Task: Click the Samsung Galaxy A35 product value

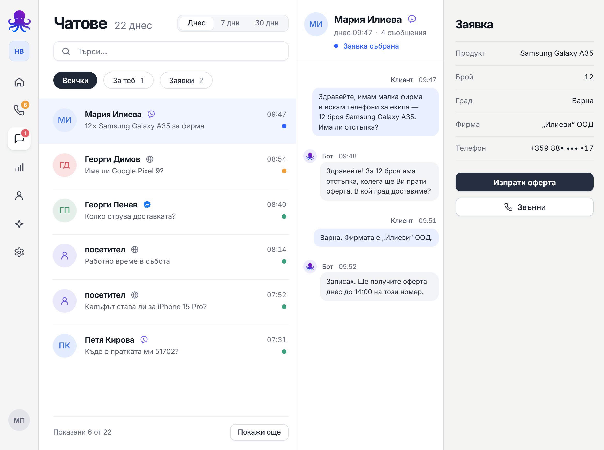Action: (x=557, y=53)
